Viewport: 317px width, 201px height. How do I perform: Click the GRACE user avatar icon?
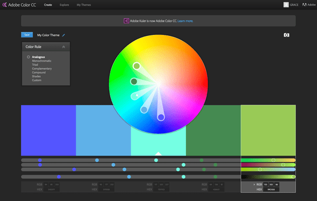(x=286, y=5)
